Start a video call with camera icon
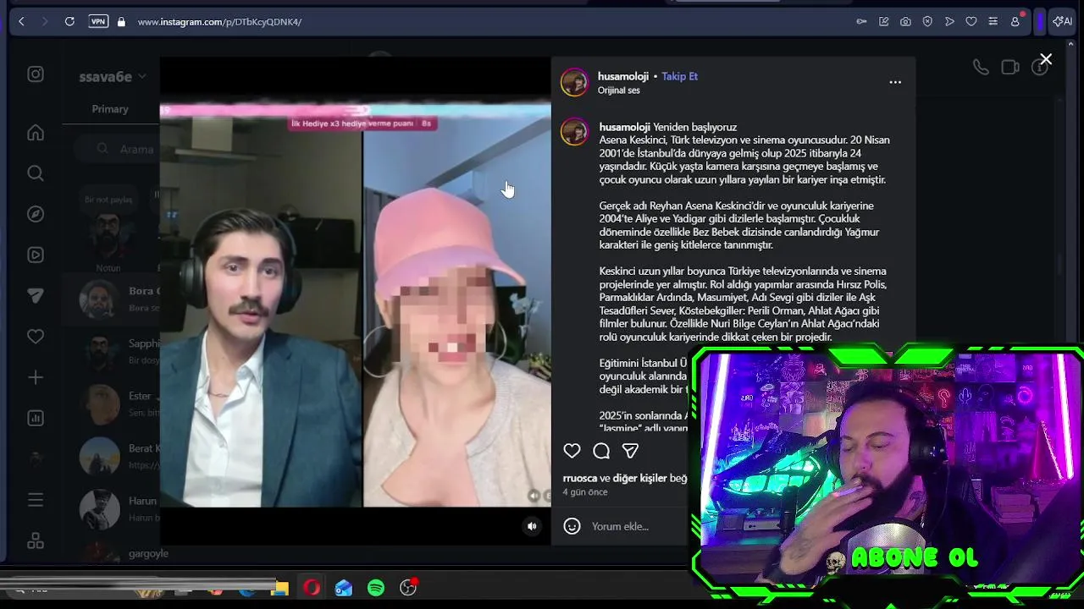1084x609 pixels. click(x=1010, y=67)
